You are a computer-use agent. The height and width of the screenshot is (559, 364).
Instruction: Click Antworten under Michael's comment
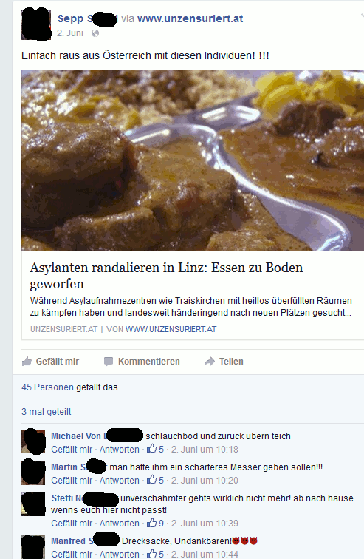pyautogui.click(x=119, y=450)
